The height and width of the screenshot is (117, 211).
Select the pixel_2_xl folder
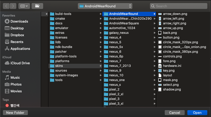(x=129, y=94)
